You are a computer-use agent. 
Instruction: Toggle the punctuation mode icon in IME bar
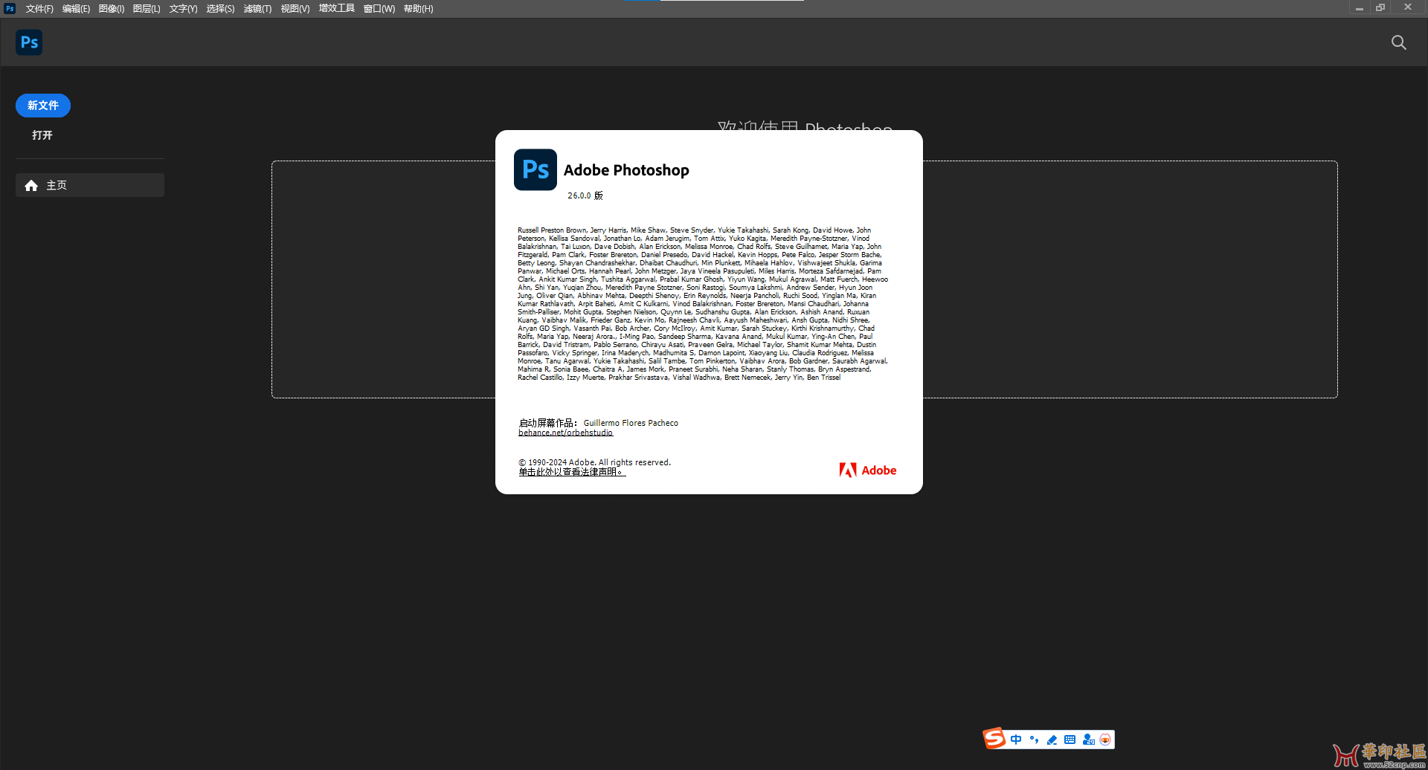(x=1034, y=740)
